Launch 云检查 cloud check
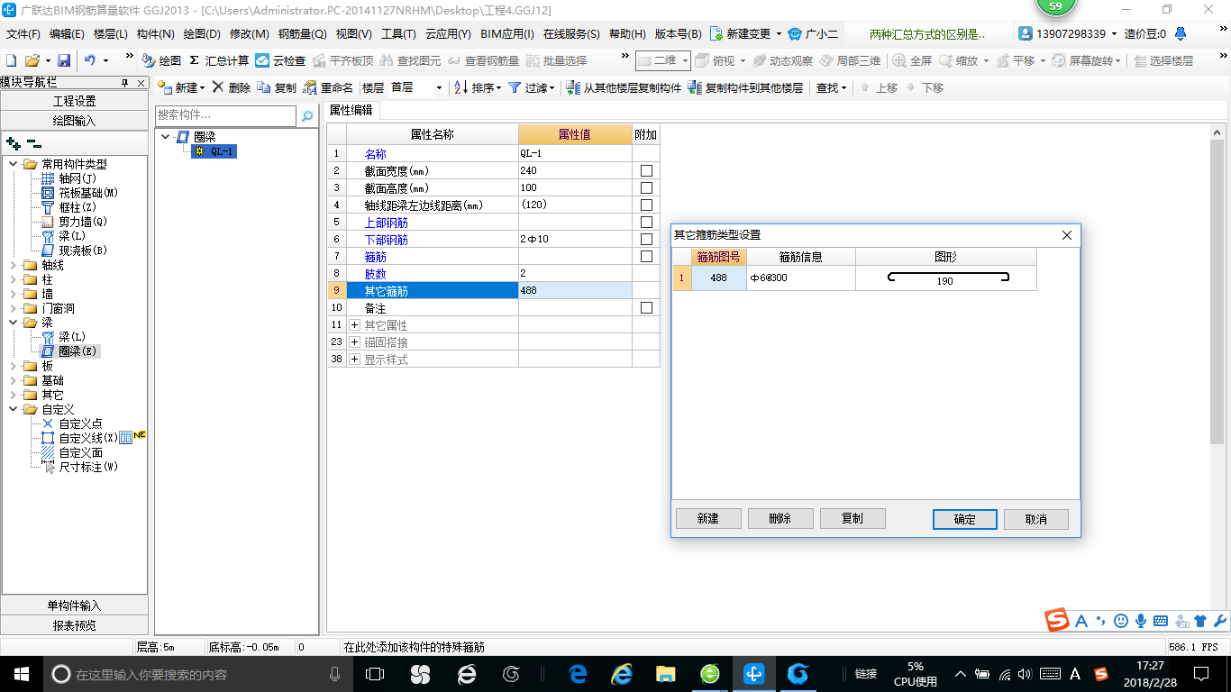This screenshot has width=1231, height=692. [x=280, y=60]
